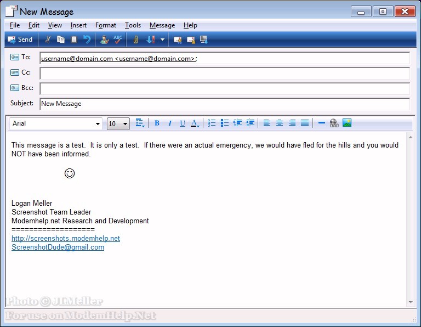Justify the text alignment

(x=305, y=123)
